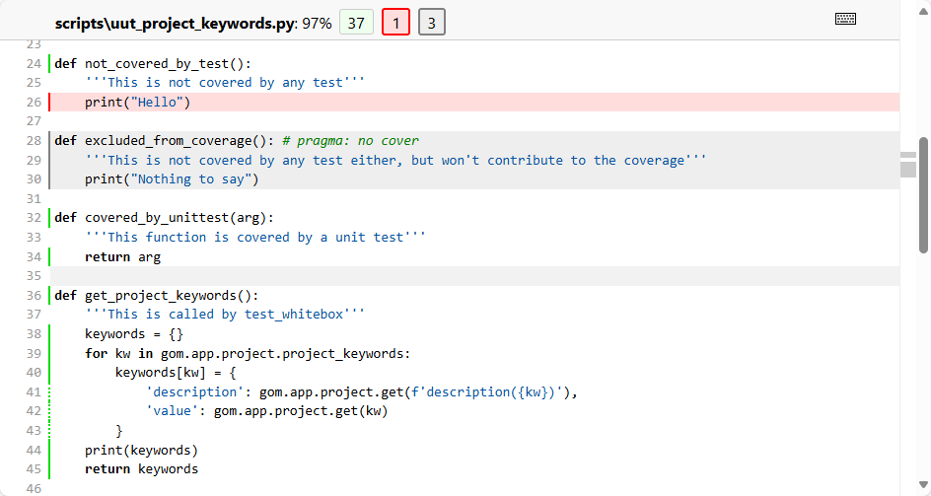931x496 pixels.
Task: Toggle the red 1 missing lines filter
Action: tap(395, 23)
